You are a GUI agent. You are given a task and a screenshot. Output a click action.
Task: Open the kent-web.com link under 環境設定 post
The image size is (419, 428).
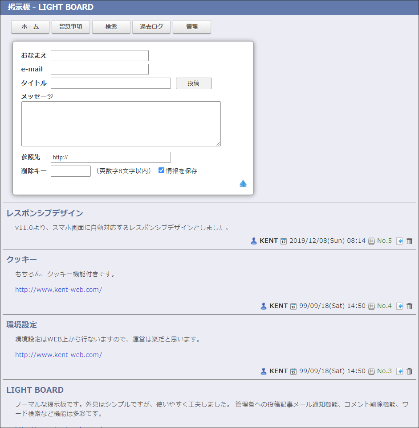point(58,355)
